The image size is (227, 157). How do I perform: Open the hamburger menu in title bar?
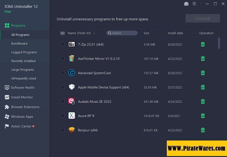[x=194, y=4]
